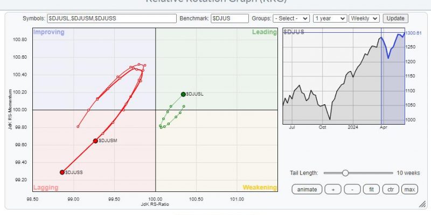Viewport: 431px width, 215px height.
Task: Click the ctr center button
Action: pos(390,189)
